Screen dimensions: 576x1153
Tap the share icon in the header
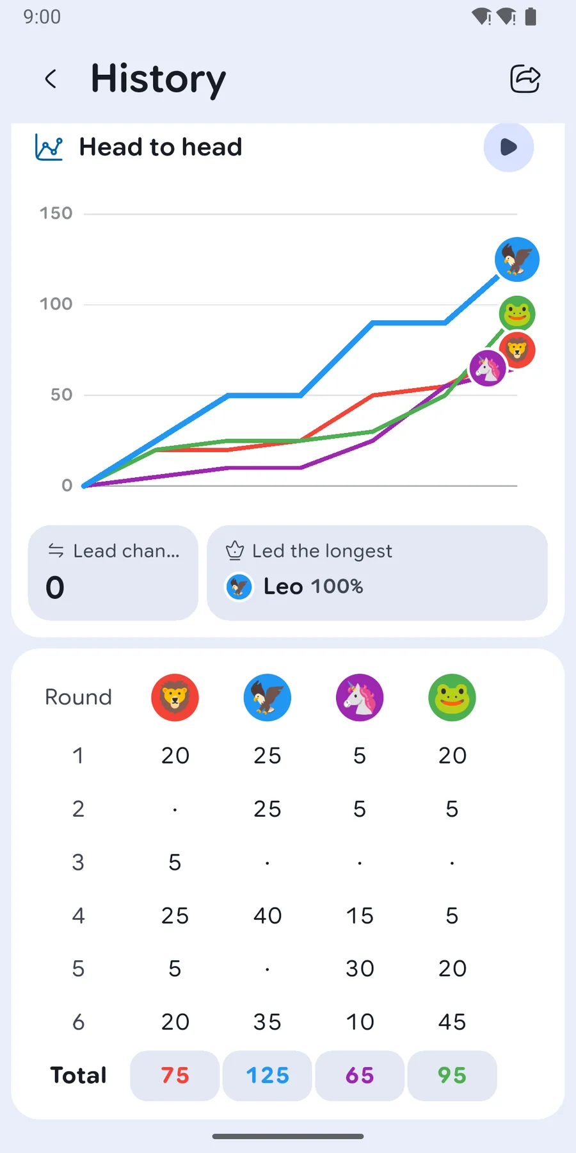[525, 79]
